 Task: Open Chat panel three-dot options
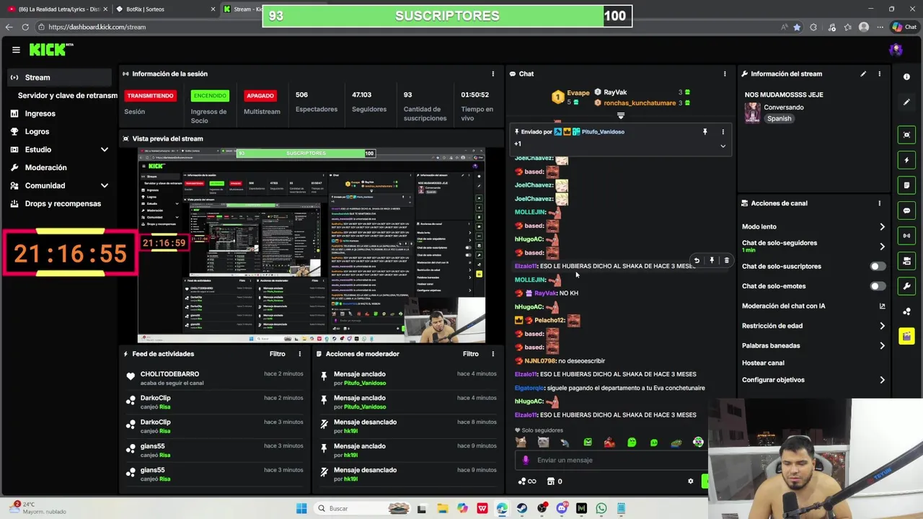[725, 74]
